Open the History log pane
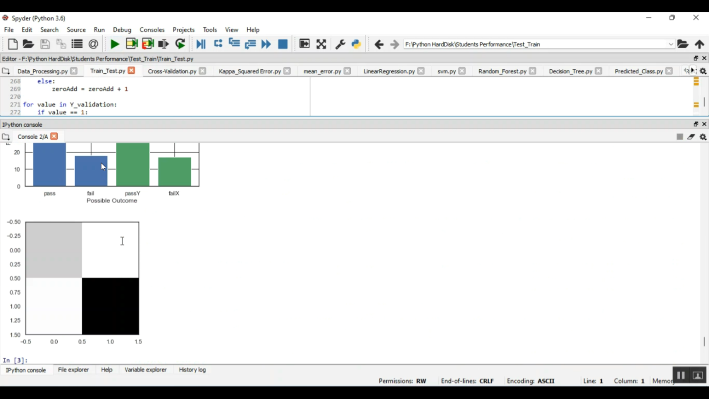 coord(192,370)
